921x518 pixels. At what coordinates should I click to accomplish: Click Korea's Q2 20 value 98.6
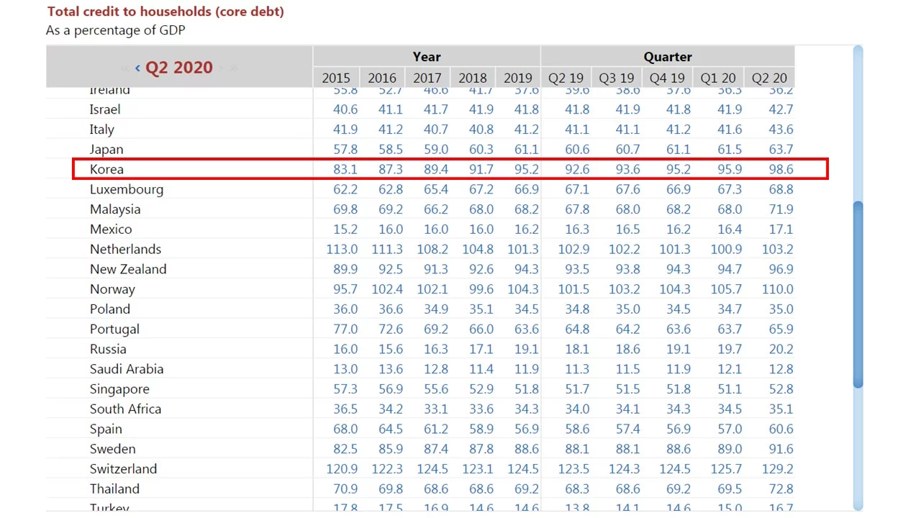click(780, 169)
